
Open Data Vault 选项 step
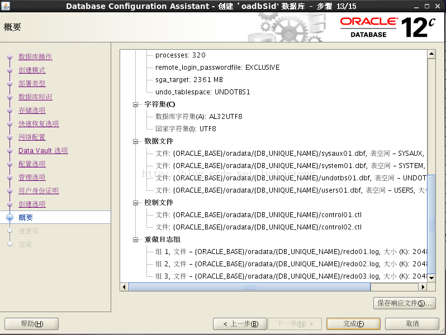43,151
